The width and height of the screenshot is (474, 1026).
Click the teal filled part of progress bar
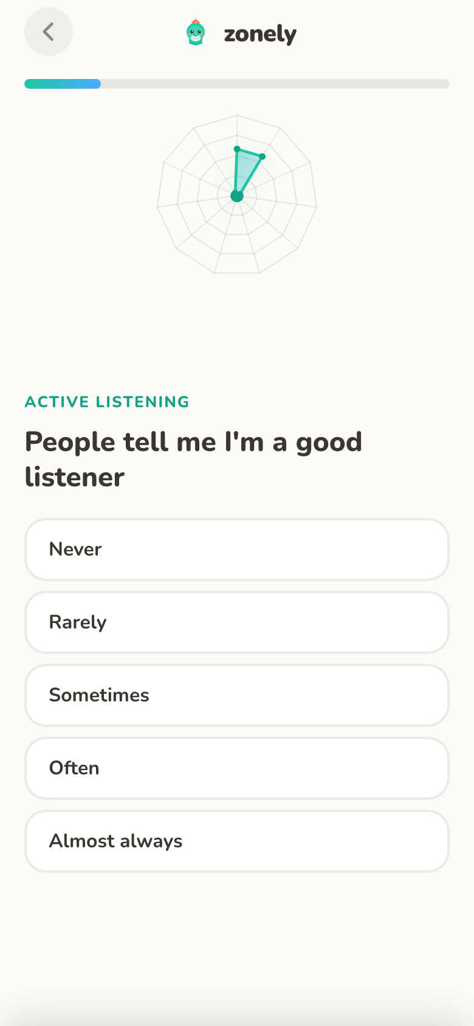pos(63,84)
